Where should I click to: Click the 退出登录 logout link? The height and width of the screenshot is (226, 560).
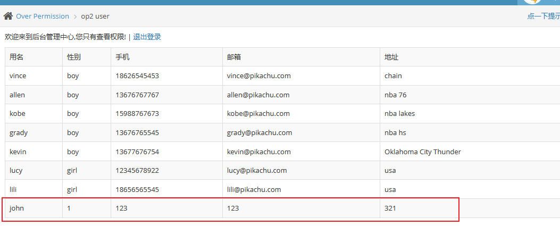[147, 37]
